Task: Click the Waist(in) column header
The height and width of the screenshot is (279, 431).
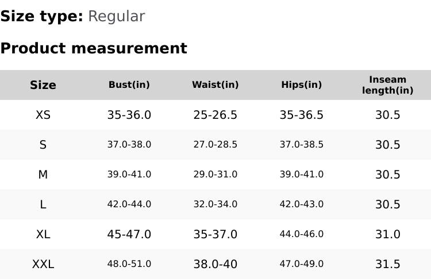Action: click(x=215, y=85)
